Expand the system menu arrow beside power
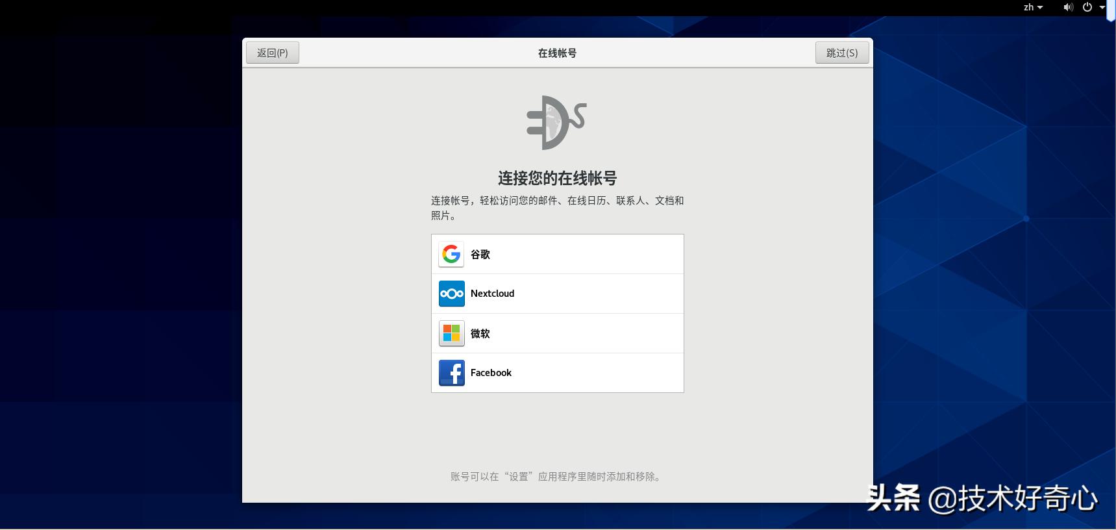 click(1102, 7)
